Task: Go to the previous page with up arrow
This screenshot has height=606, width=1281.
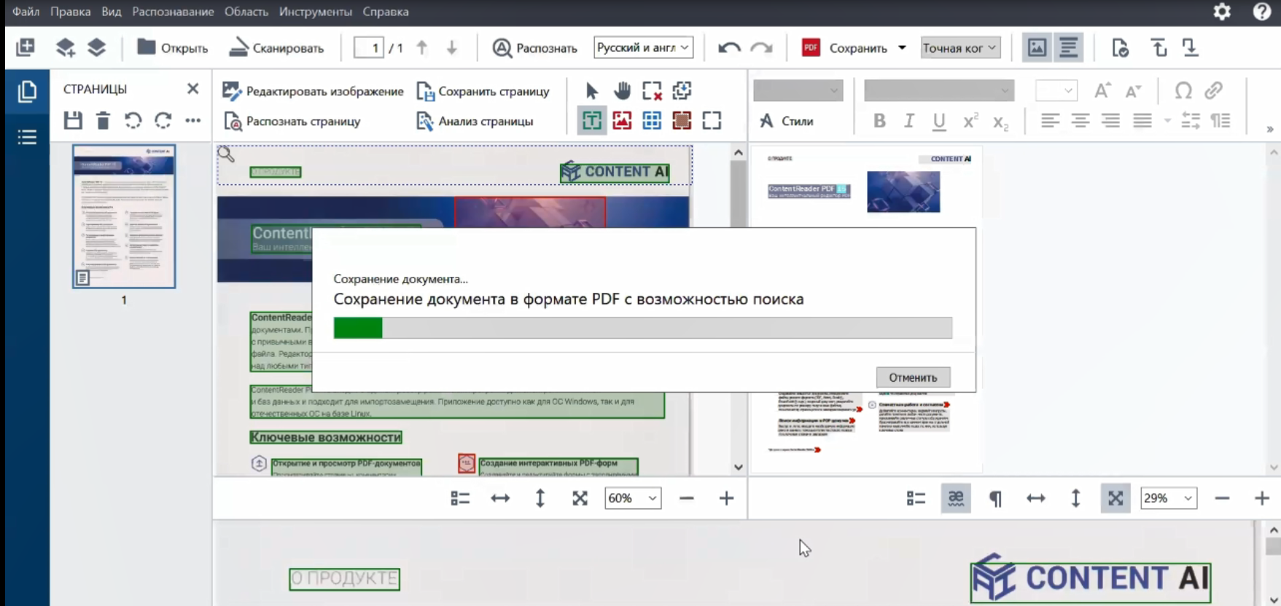Action: pos(421,48)
